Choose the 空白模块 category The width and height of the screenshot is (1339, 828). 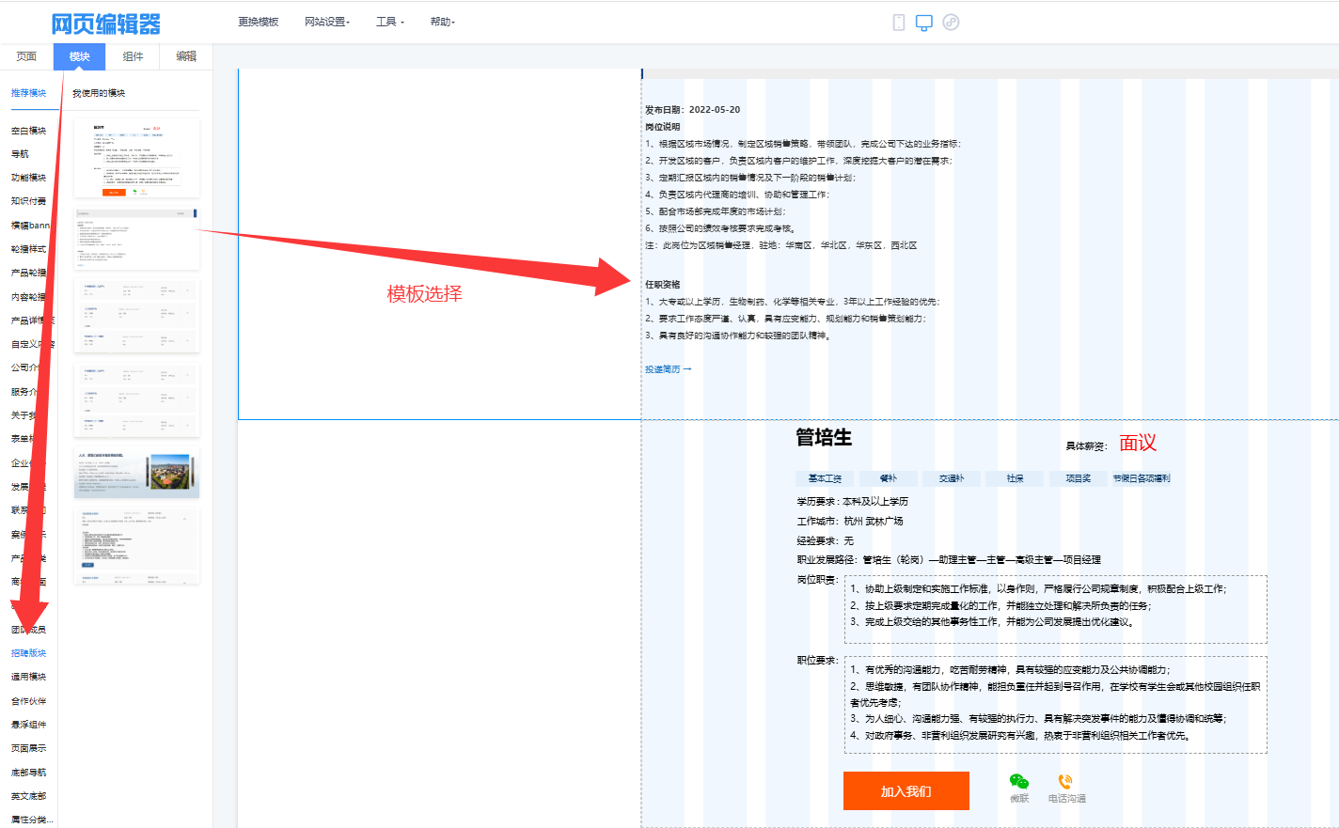[x=28, y=131]
